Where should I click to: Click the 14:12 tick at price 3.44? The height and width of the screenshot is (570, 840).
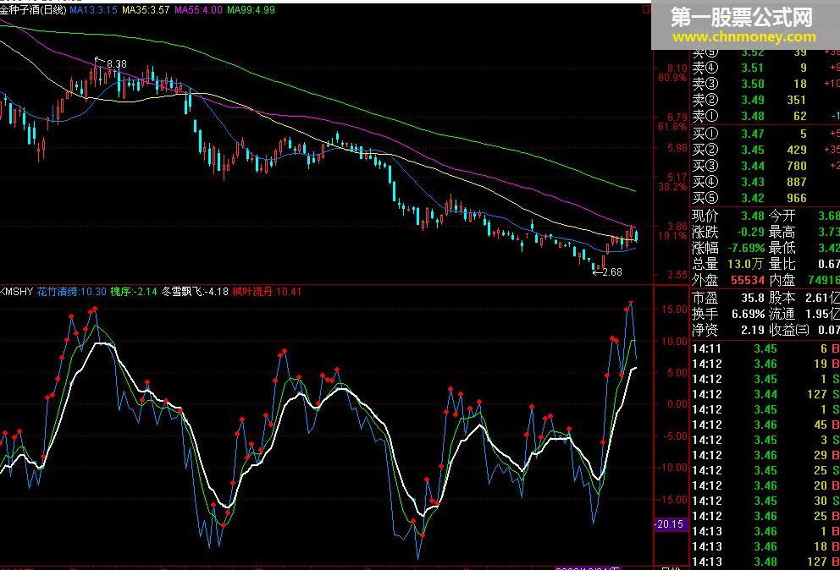(765, 394)
